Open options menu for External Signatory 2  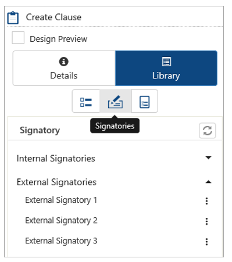click(206, 221)
